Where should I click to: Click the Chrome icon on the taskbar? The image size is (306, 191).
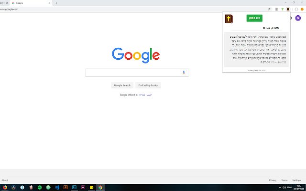100,188
